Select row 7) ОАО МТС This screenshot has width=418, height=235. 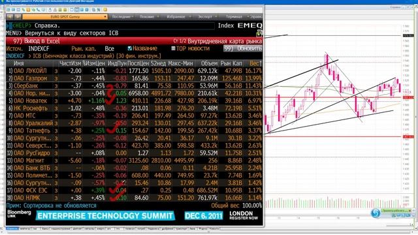point(134,116)
